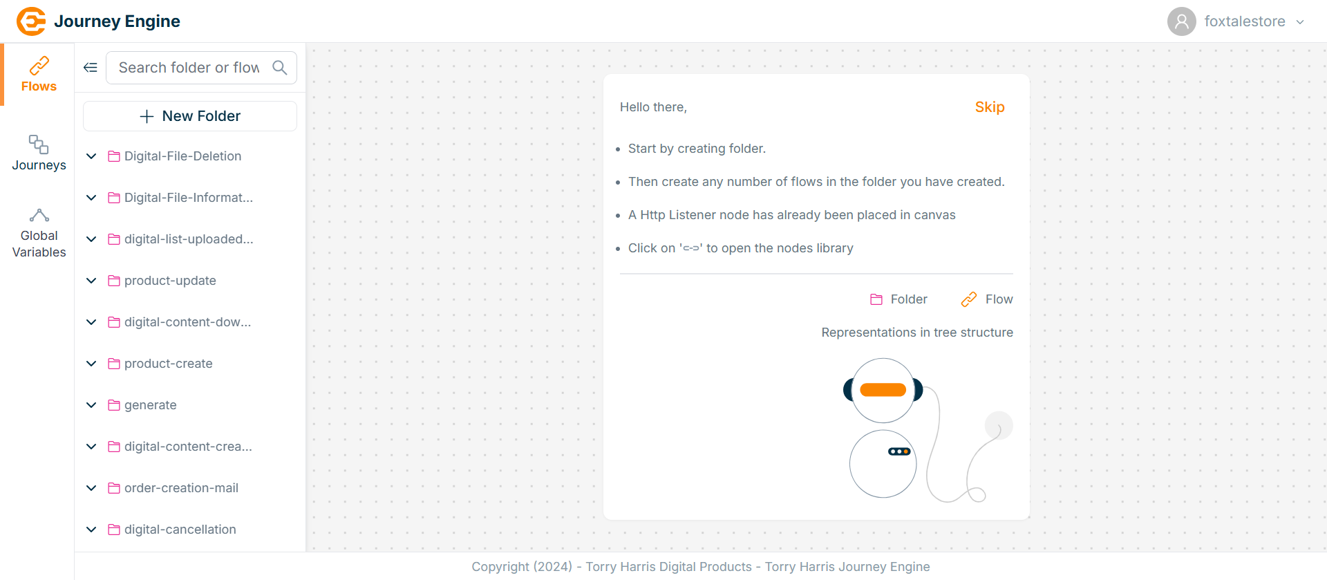Skip the welcome instructions
This screenshot has height=580, width=1327.
coord(989,107)
